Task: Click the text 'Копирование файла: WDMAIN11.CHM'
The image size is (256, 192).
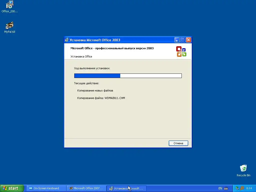Action: 101,98
